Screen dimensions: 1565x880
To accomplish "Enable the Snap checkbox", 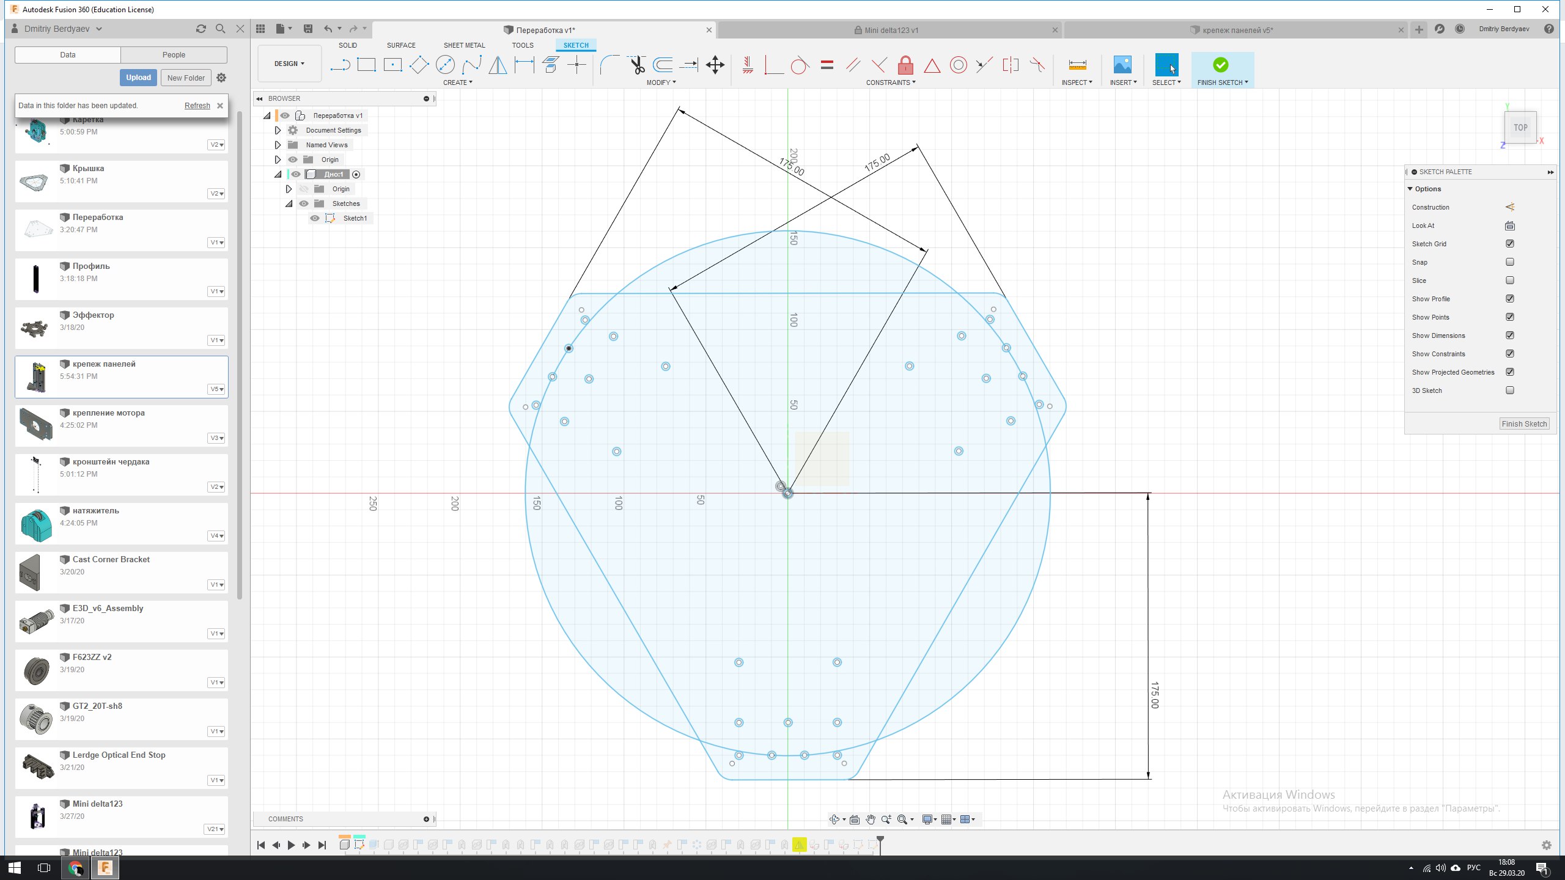I will (1510, 262).
